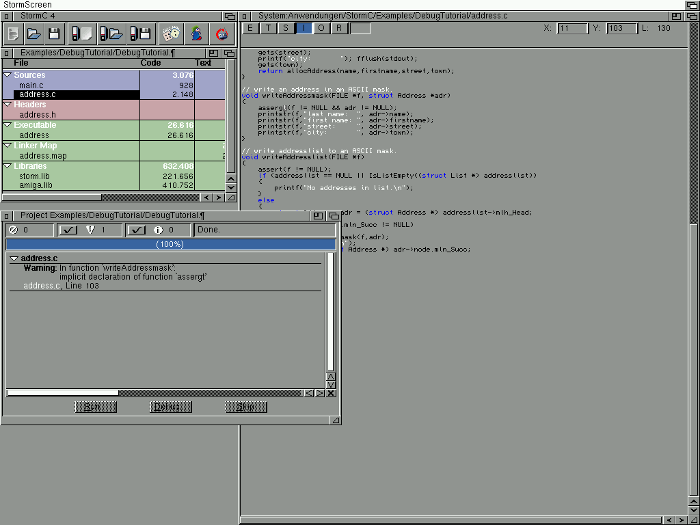Click the message window horizontal scrollbar
Image resolution: width=700 pixels, height=525 pixels.
tap(154, 393)
